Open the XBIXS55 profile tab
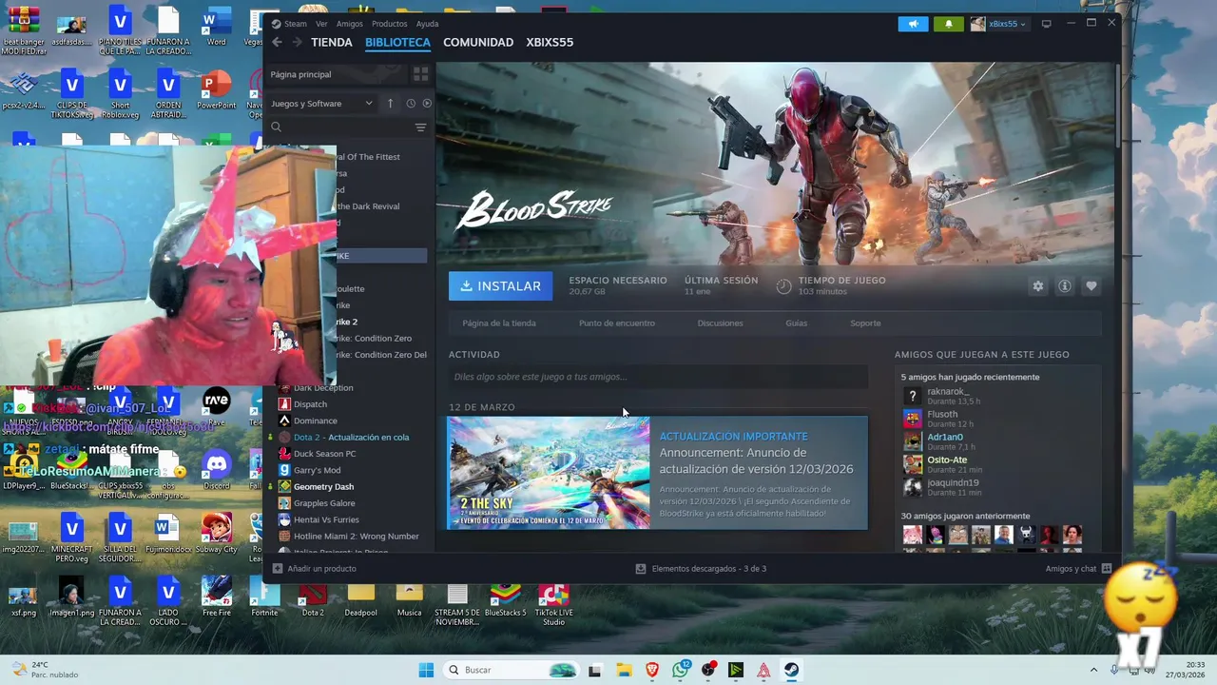Viewport: 1217px width, 685px height. pos(550,42)
